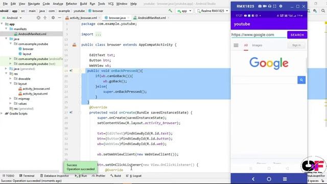Viewport: 327px width, 184px height.
Task: Click the fullscreen icon in RMX1825 window
Action: click(x=275, y=6)
